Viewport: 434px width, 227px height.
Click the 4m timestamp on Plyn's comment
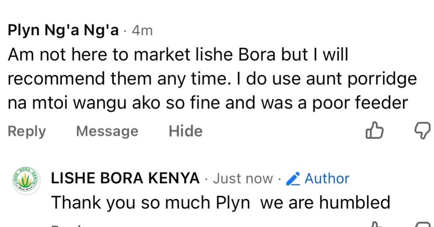coord(142,31)
